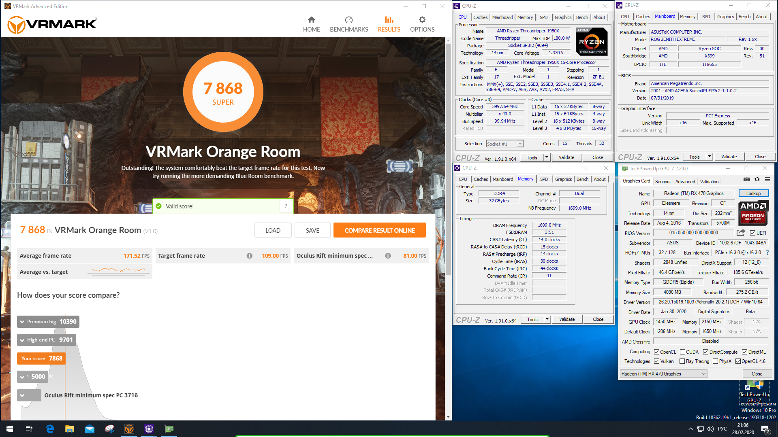The width and height of the screenshot is (778, 437).
Task: Open the Windows Start menu
Action: tap(10, 429)
